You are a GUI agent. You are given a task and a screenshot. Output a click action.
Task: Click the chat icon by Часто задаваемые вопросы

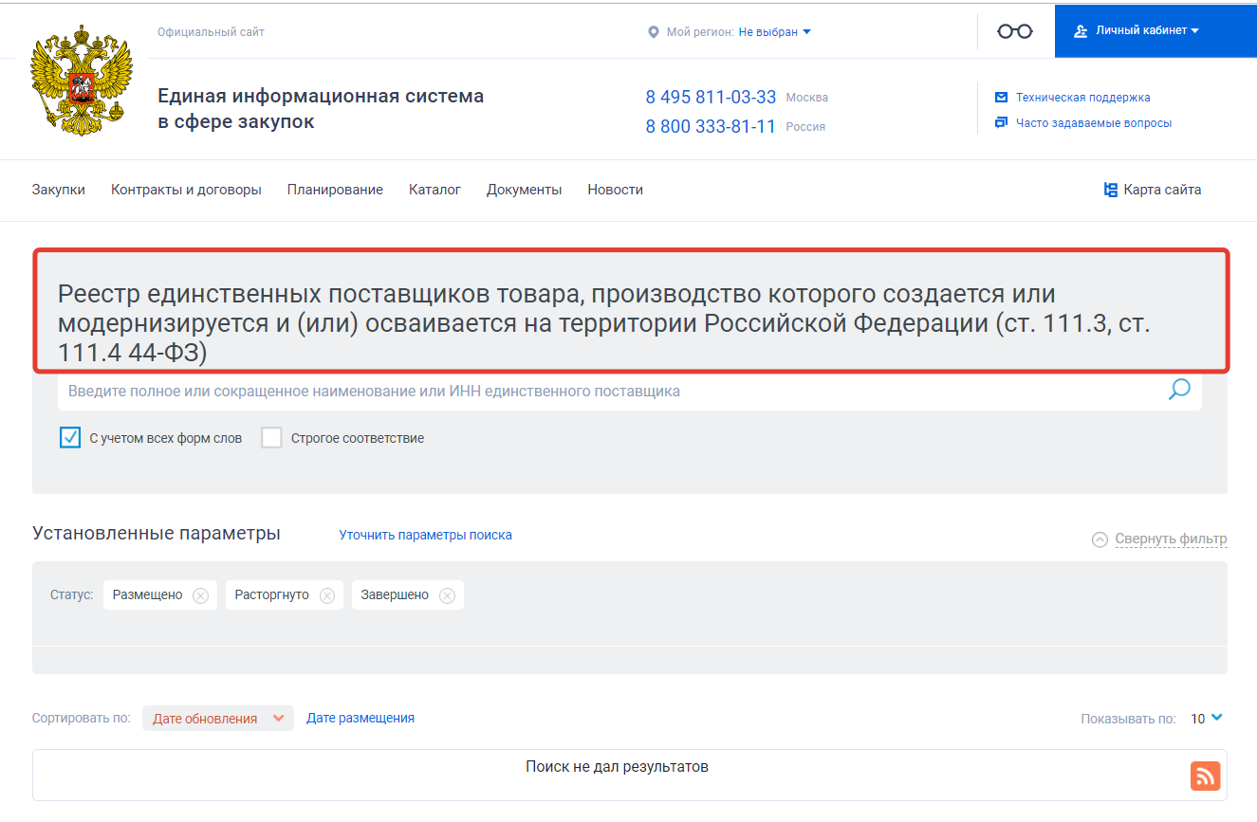click(x=1001, y=122)
